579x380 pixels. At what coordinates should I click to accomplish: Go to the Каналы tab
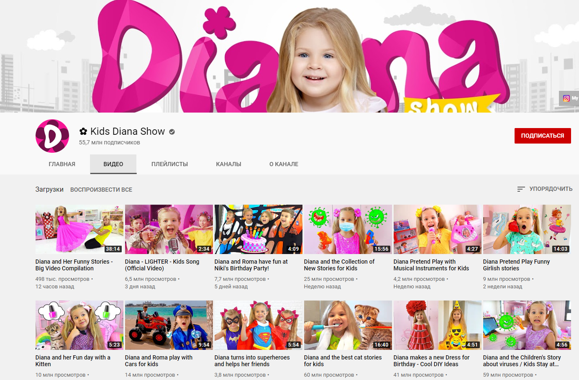228,164
